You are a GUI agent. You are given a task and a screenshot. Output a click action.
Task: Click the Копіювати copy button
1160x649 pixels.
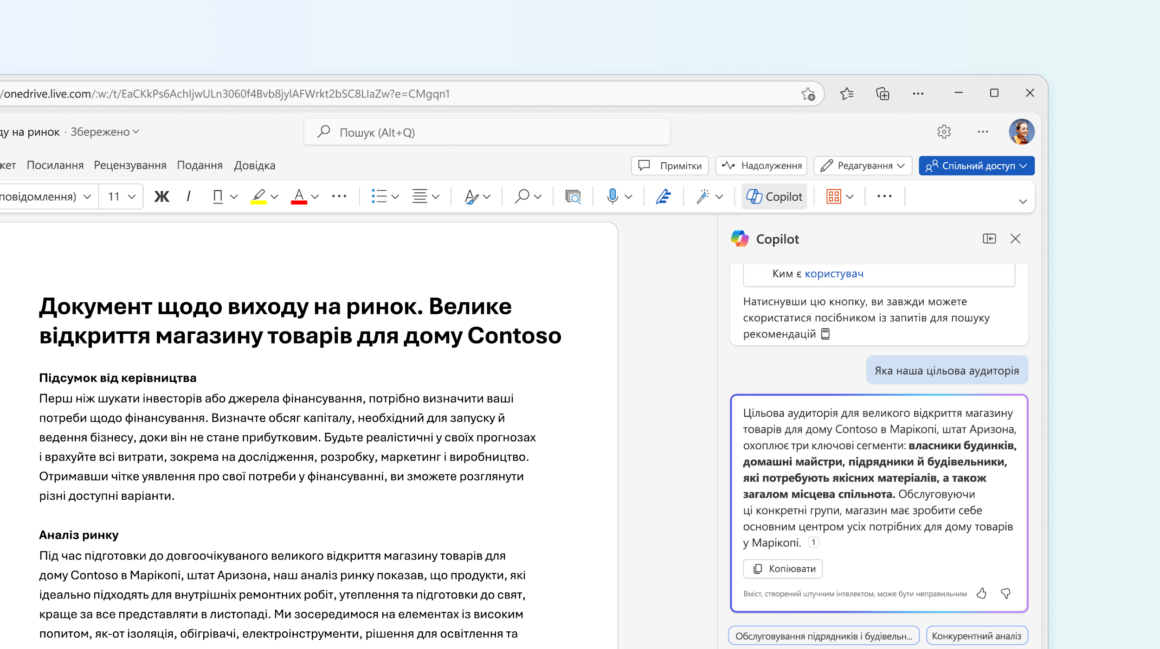[783, 569]
